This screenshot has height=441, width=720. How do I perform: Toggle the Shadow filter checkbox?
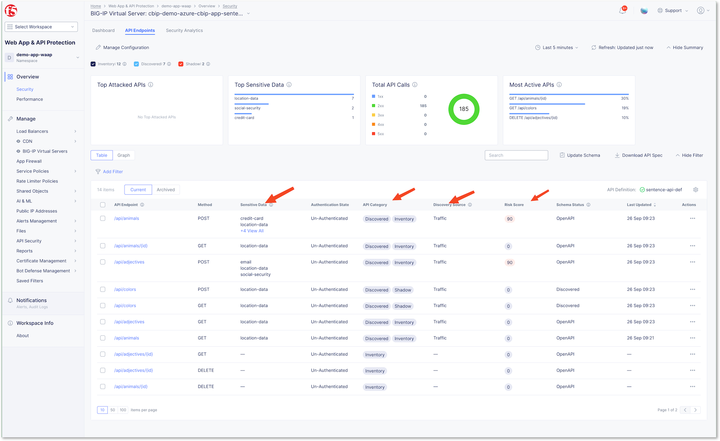[x=181, y=64]
